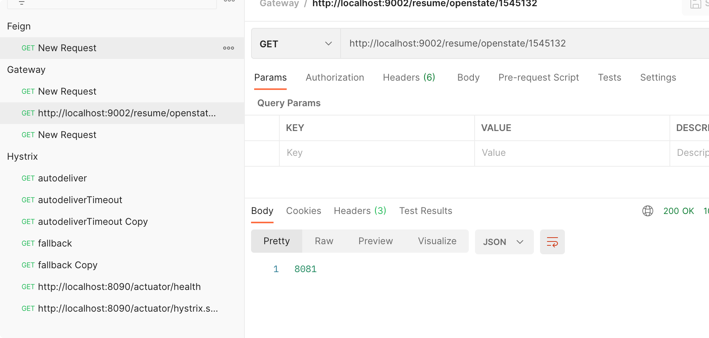Screen dimensions: 709x338
Task: Click the Query Params heading
Action: (289, 103)
